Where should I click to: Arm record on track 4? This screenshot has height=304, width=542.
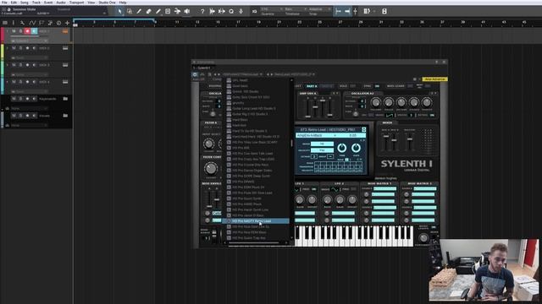point(27,82)
